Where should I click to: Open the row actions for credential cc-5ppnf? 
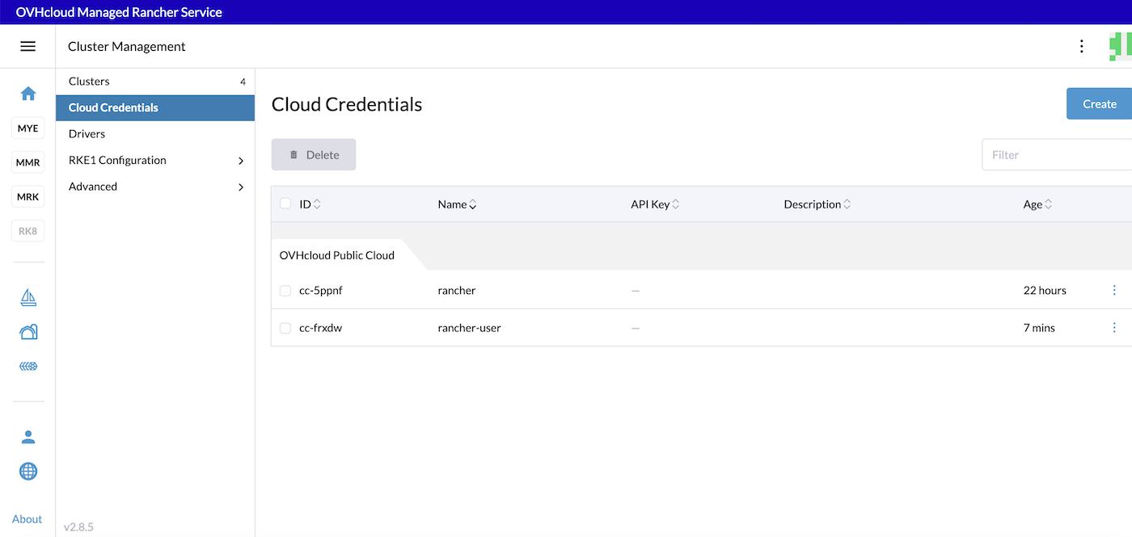click(x=1114, y=290)
